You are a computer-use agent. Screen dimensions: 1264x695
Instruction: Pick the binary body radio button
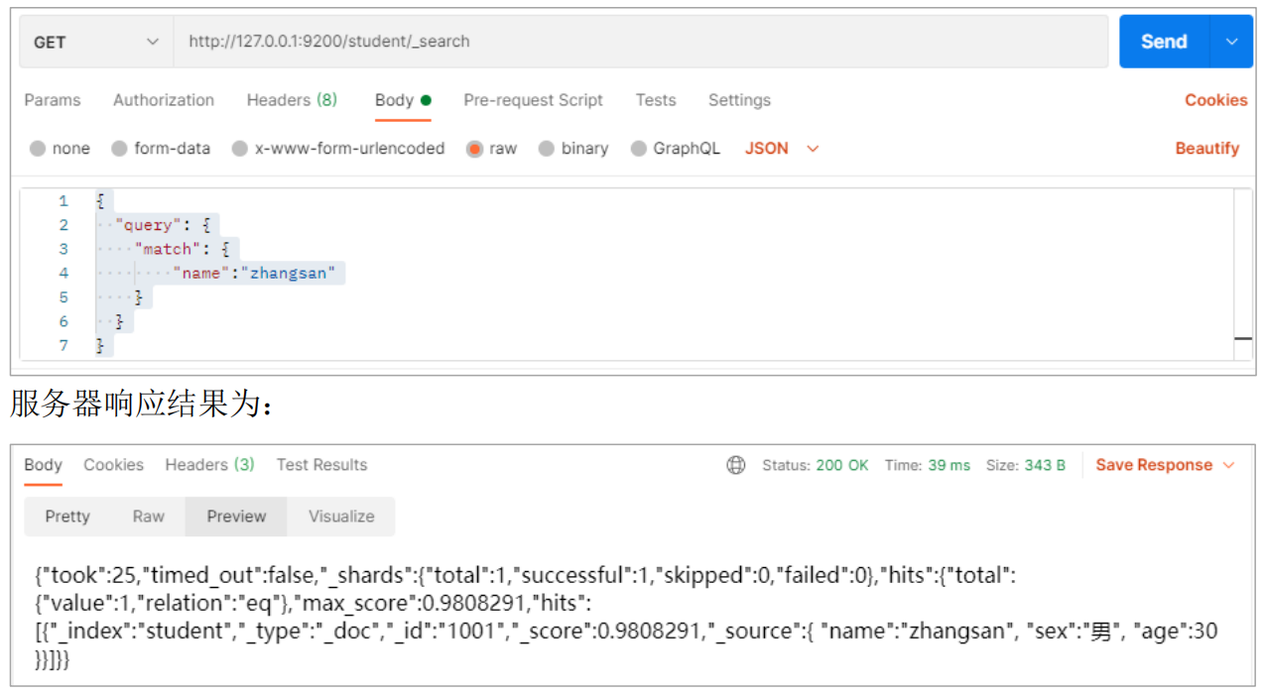(x=547, y=149)
